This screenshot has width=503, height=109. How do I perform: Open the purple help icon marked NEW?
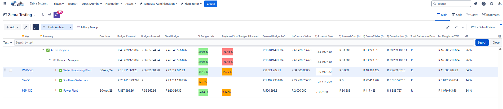point(57,15)
